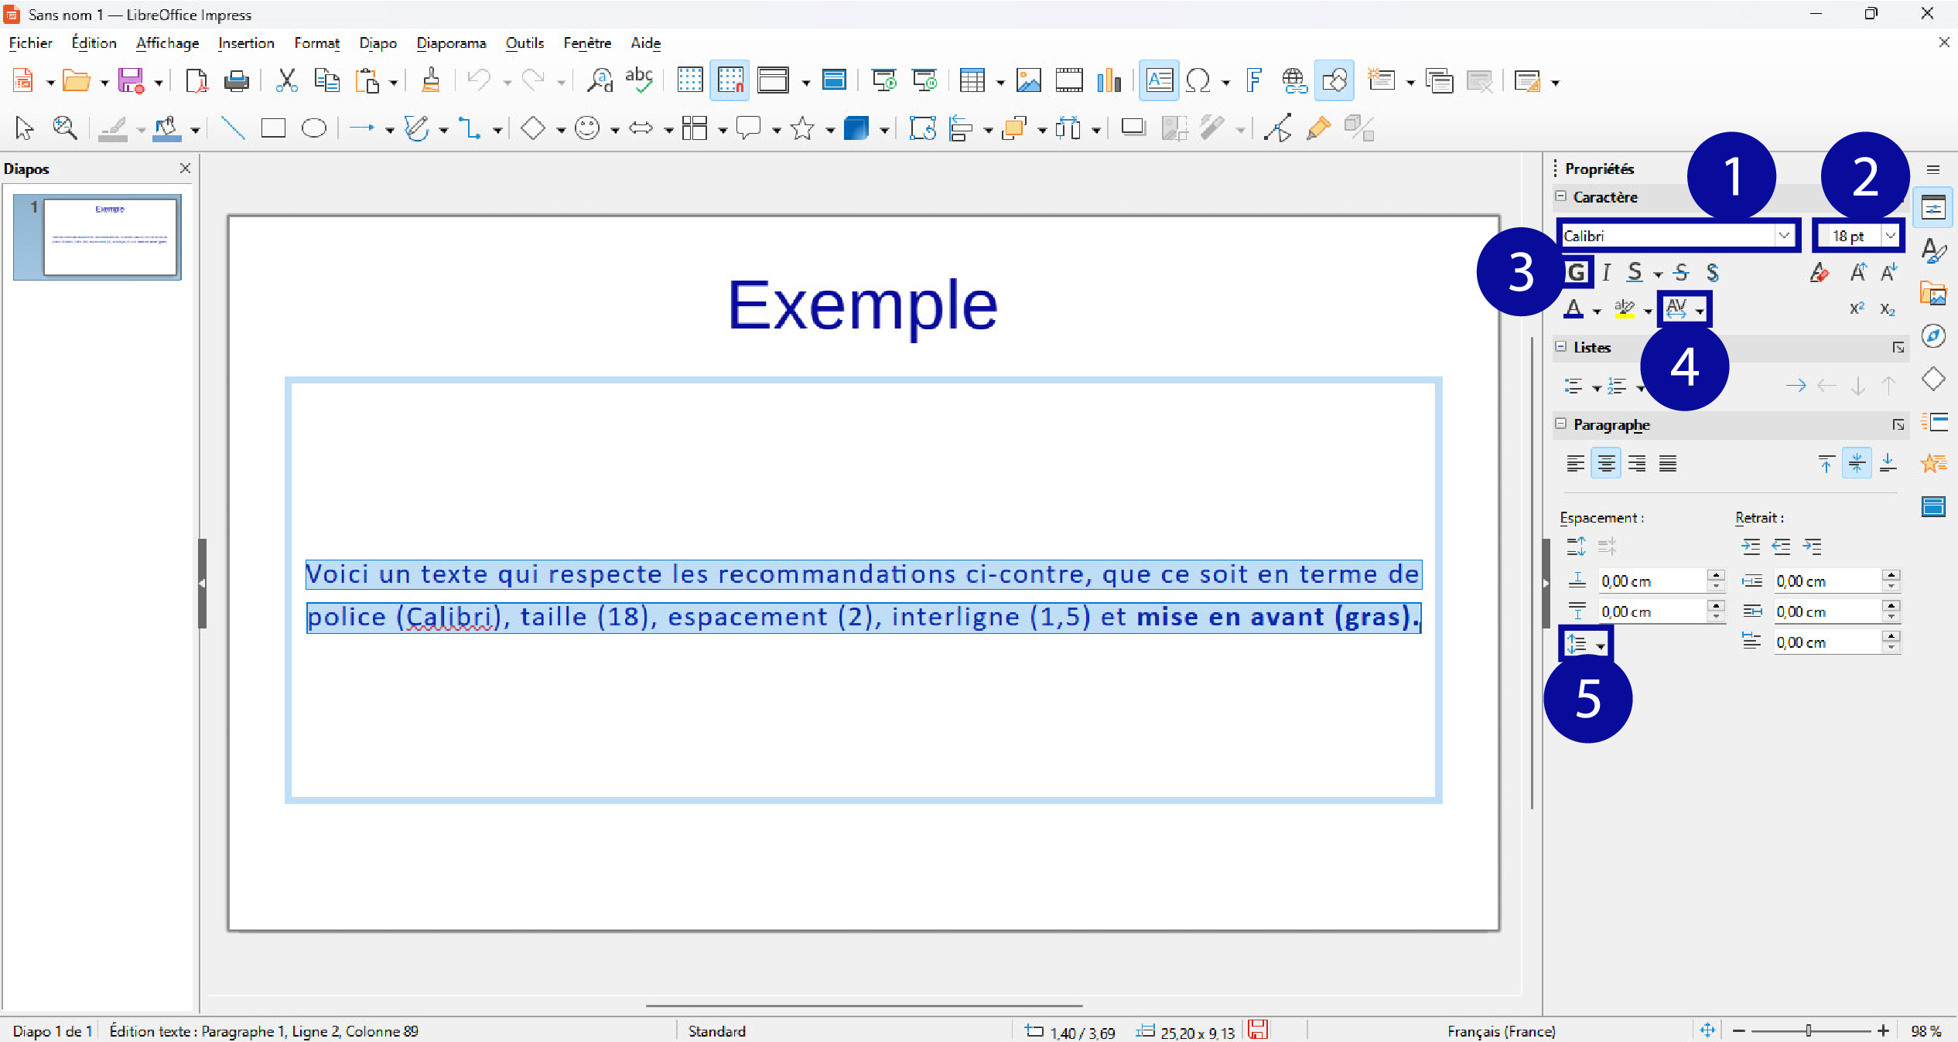1958x1042 pixels.
Task: Expand the 18 pt font size dropdown
Action: [x=1890, y=236]
